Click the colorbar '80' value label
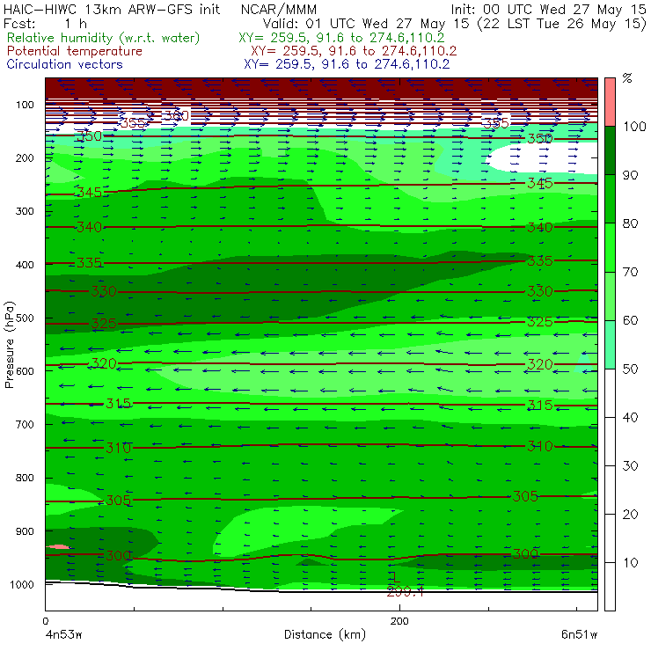The width and height of the screenshot is (651, 651). tap(630, 223)
